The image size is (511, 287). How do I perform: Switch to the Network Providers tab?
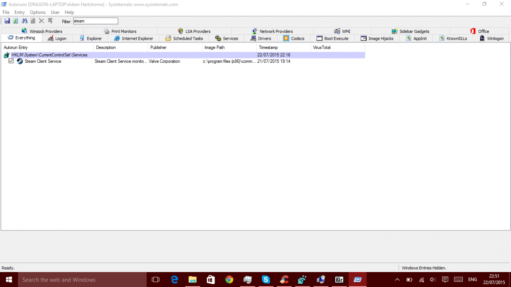(x=272, y=31)
